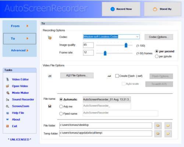
Task: Click the Help File icon
Action: click(x=7, y=113)
